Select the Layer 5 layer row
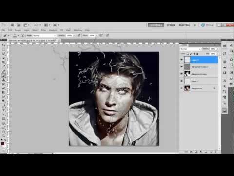Viewport: 234px width, 176px height. 199,60
